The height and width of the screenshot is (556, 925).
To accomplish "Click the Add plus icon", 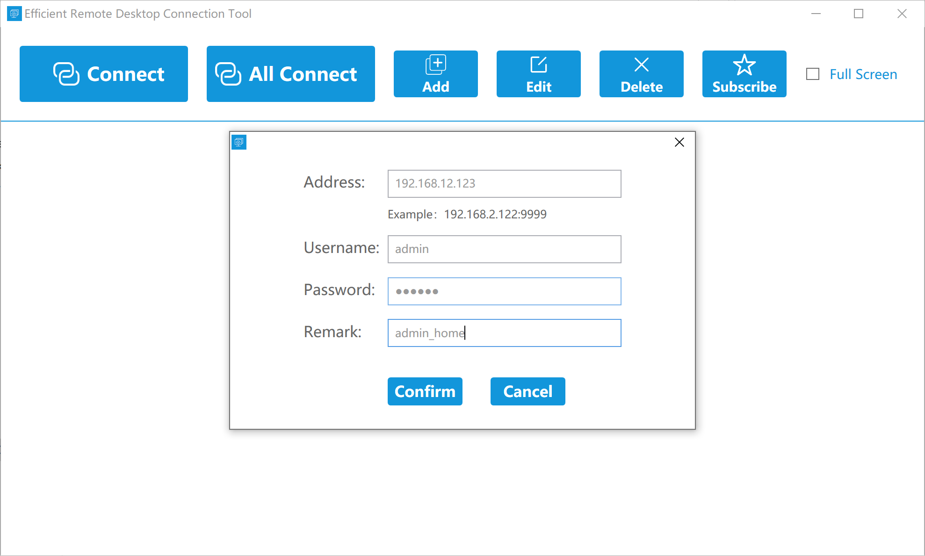I will point(435,65).
